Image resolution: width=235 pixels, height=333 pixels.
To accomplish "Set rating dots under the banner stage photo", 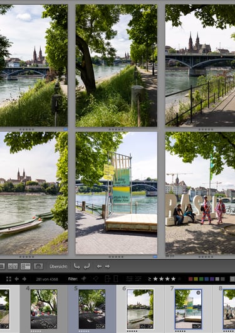I will pyautogui.click(x=116, y=256).
